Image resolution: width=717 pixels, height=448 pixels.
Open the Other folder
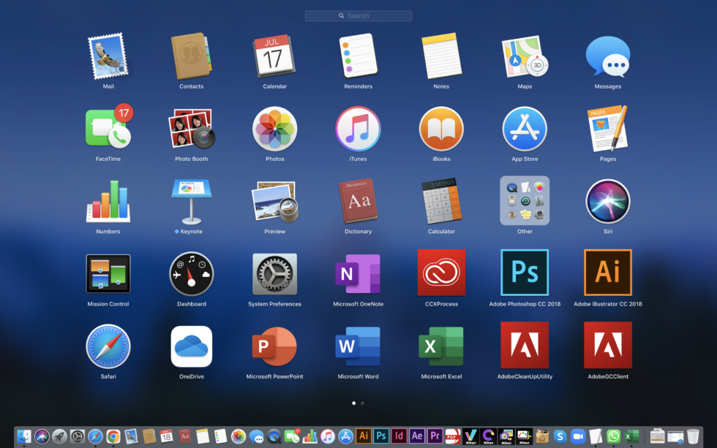[525, 200]
